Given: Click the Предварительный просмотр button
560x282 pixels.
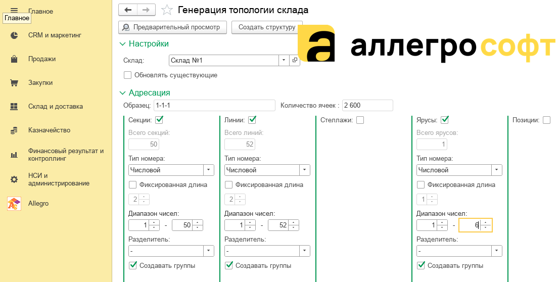Looking at the screenshot, I should tap(172, 27).
